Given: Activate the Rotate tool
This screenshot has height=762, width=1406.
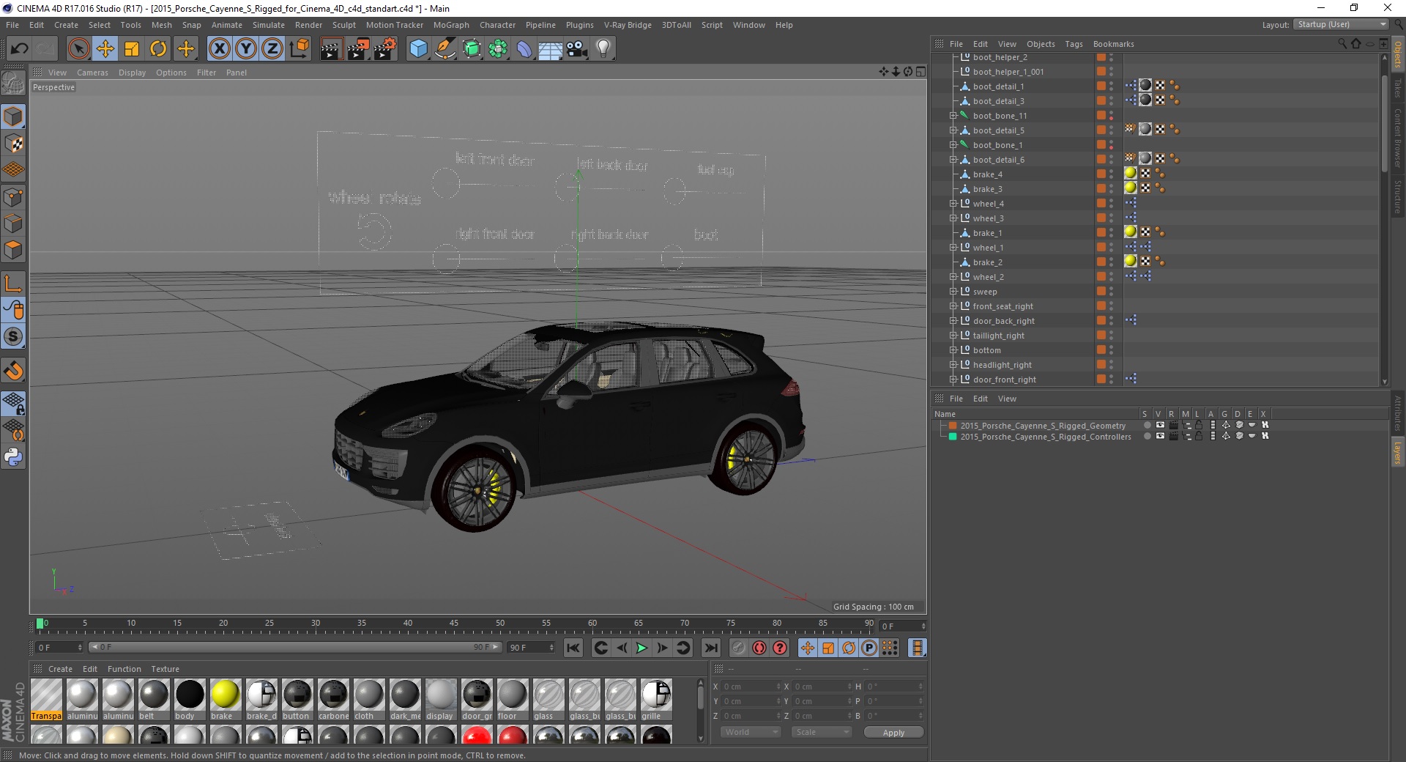Looking at the screenshot, I should 158,49.
